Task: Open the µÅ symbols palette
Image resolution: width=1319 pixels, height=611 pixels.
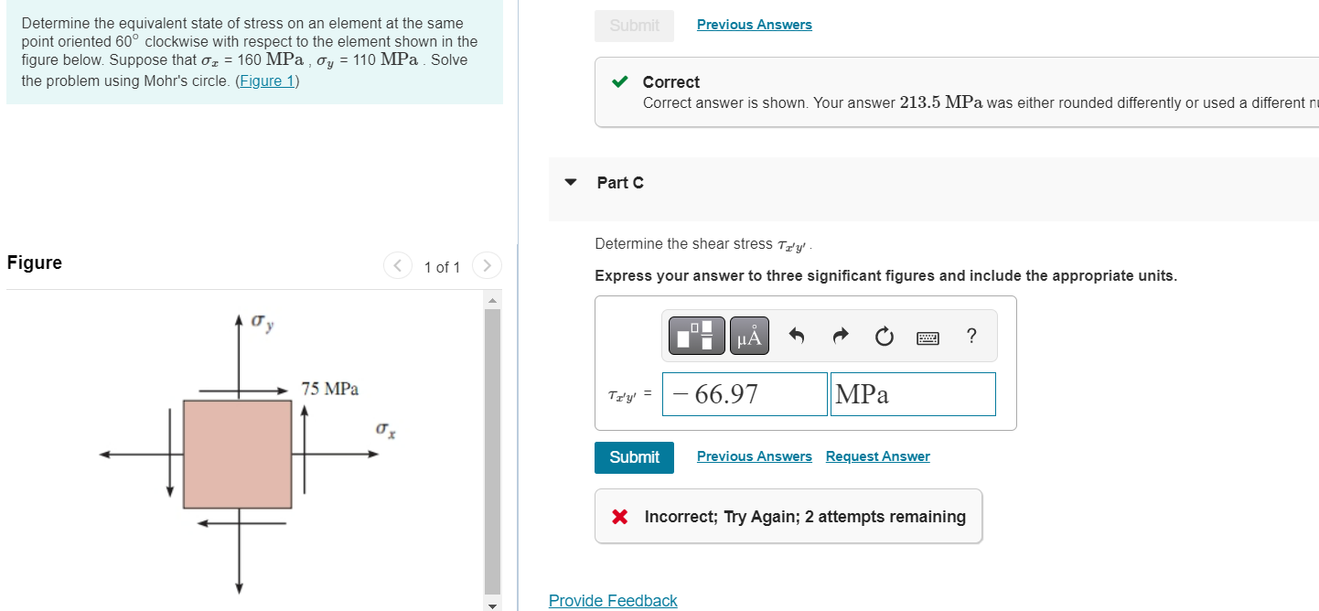Action: (748, 337)
